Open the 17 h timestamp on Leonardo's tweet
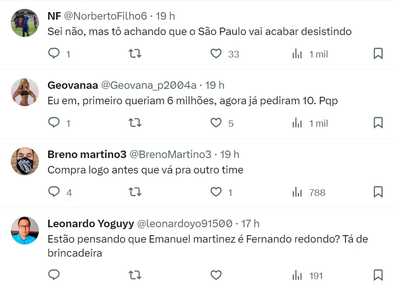The height and width of the screenshot is (288, 396). [x=250, y=223]
